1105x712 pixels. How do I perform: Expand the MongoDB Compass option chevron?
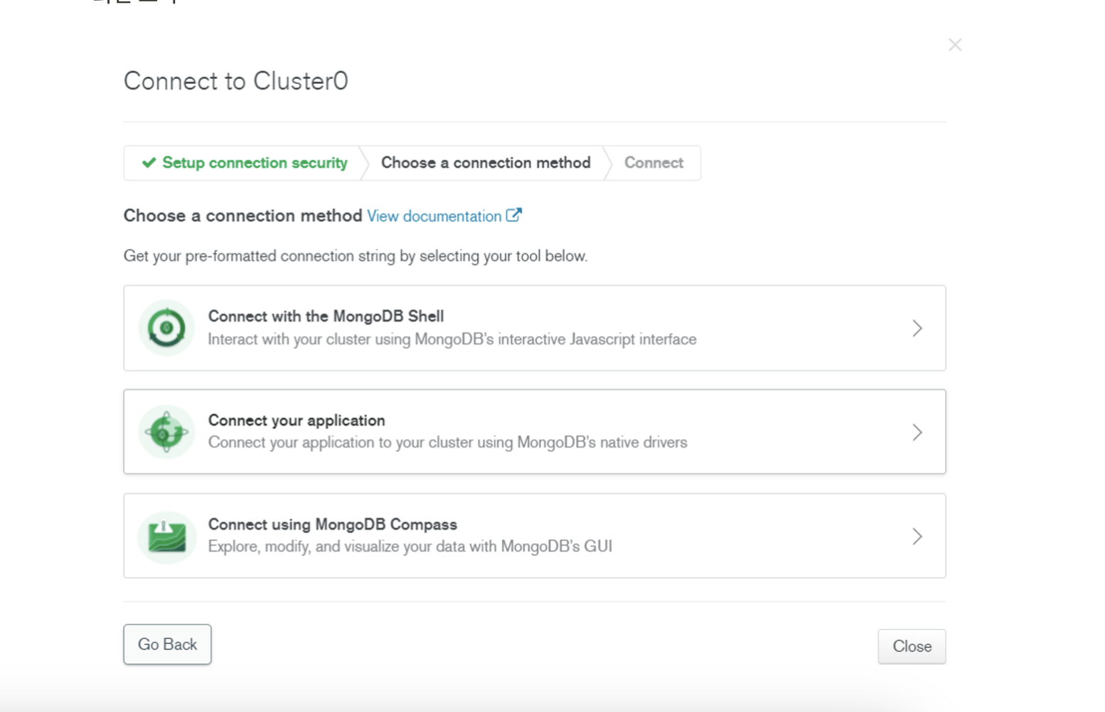tap(917, 536)
